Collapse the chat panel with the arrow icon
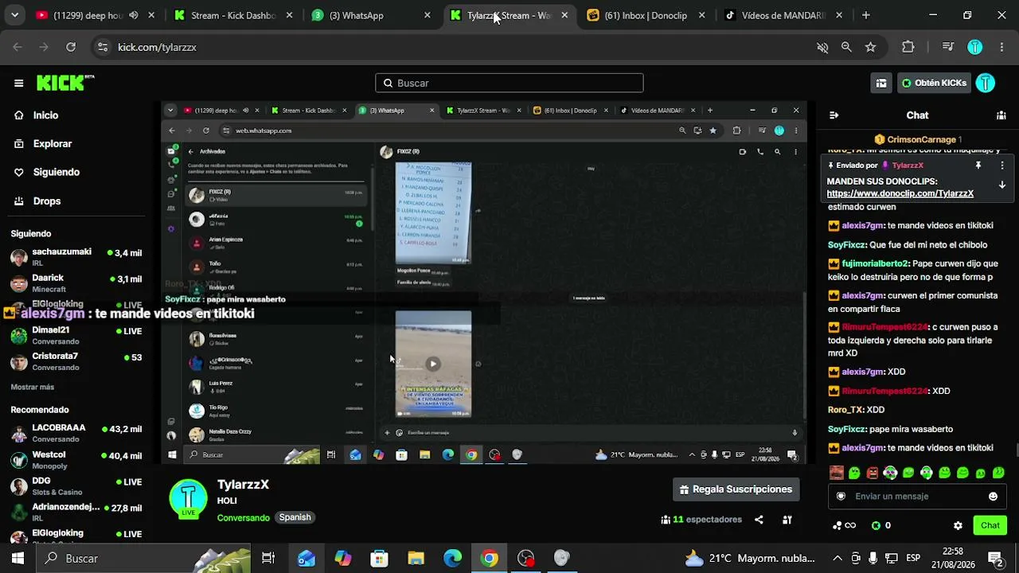Image resolution: width=1019 pixels, height=573 pixels. [834, 115]
